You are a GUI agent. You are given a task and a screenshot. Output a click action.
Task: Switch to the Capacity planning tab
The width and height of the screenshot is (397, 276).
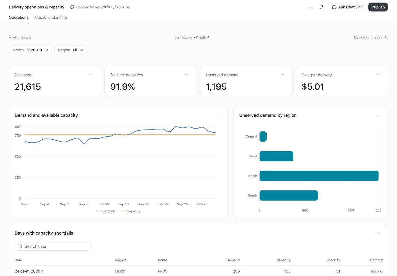51,17
